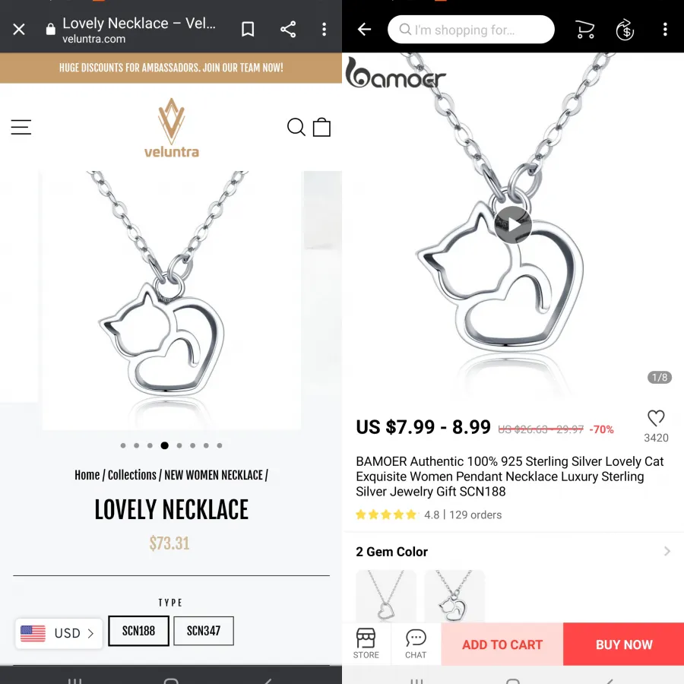Tap the coin dollar rewards icon
The height and width of the screenshot is (684, 684).
click(625, 30)
